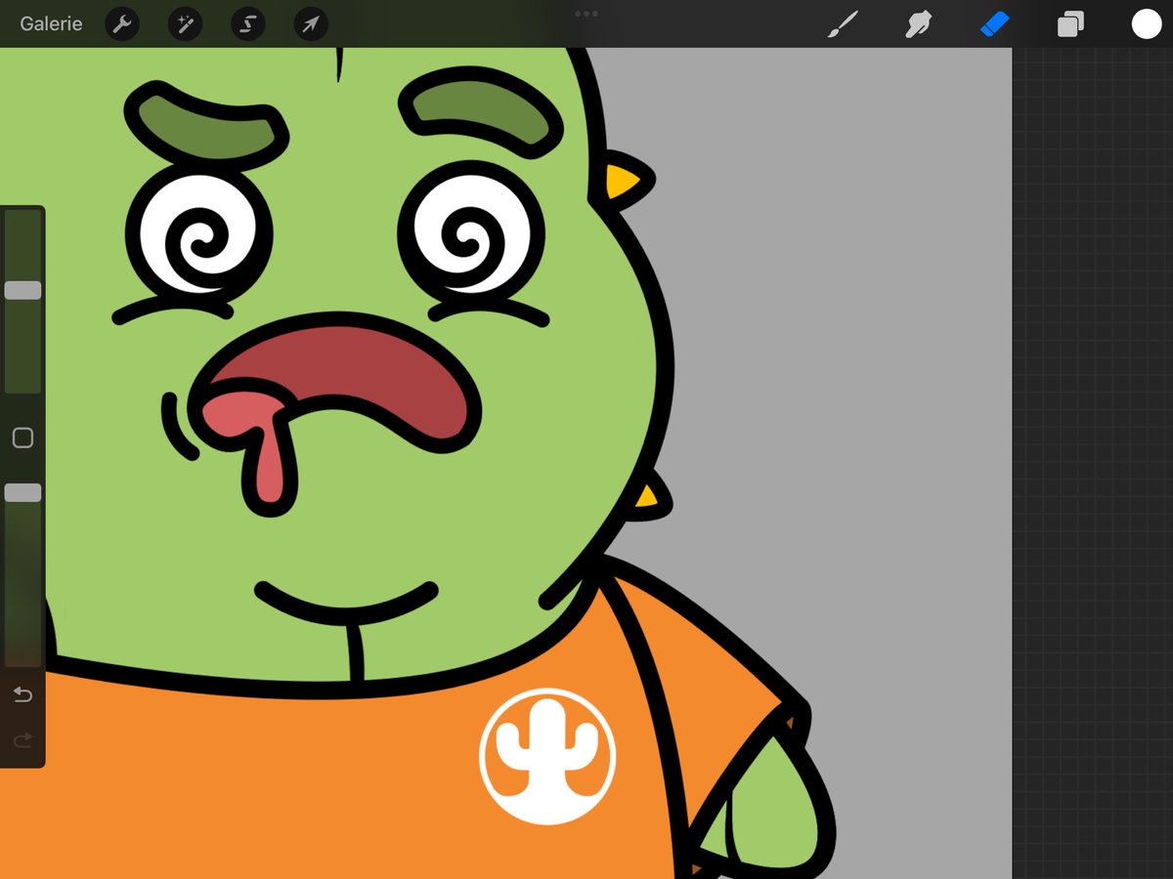Open the white color picker swatch
This screenshot has height=879, width=1173.
point(1147,24)
